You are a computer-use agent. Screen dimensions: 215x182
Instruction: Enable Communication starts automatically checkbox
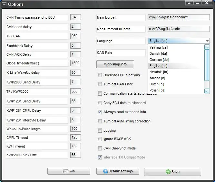(100, 94)
